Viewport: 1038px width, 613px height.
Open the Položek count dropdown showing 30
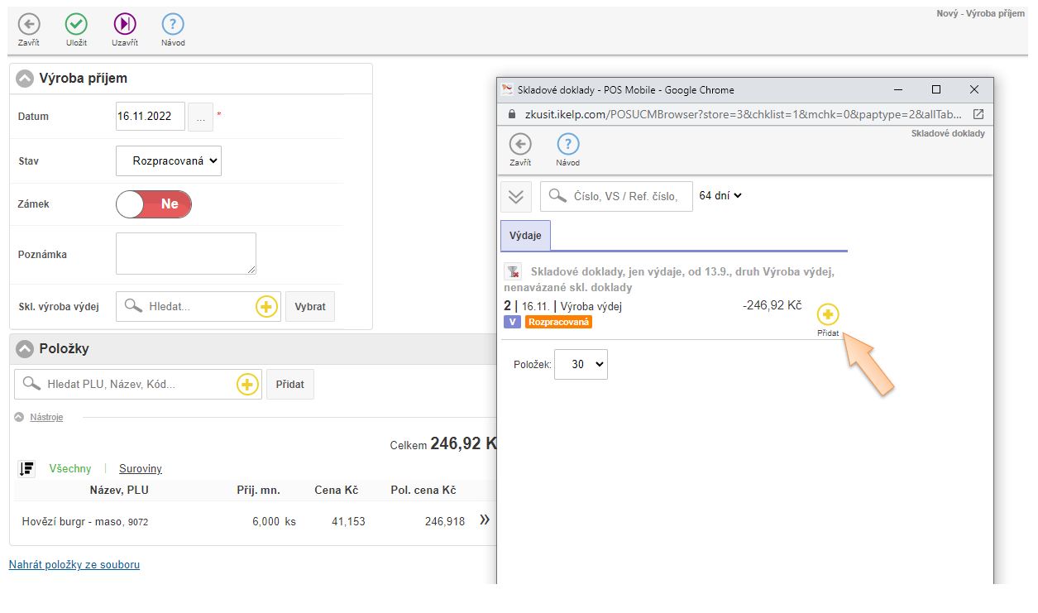tap(581, 365)
